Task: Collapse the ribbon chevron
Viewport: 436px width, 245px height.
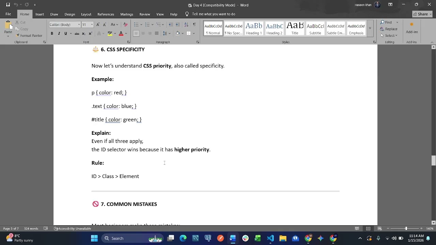Action: pos(433,42)
